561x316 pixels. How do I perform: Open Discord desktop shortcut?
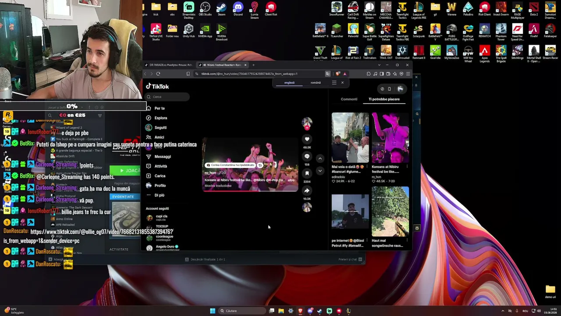[x=238, y=9]
